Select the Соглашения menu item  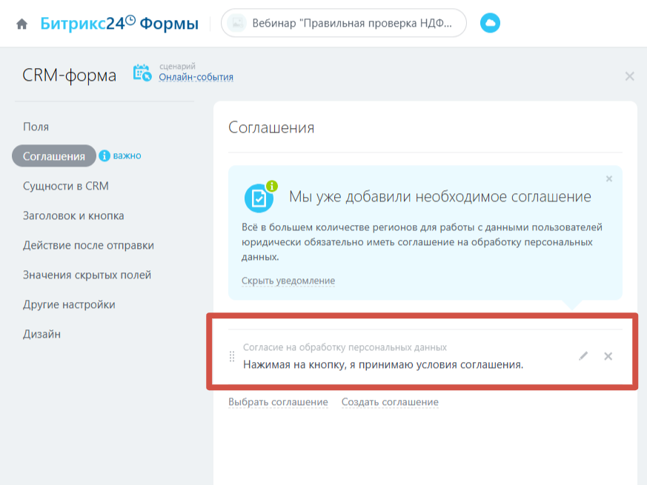(54, 156)
